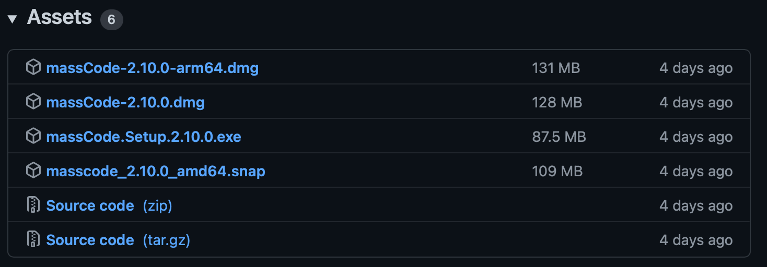The height and width of the screenshot is (267, 767).
Task: Click the archive icon for Source code (tar.gz)
Action: [33, 239]
